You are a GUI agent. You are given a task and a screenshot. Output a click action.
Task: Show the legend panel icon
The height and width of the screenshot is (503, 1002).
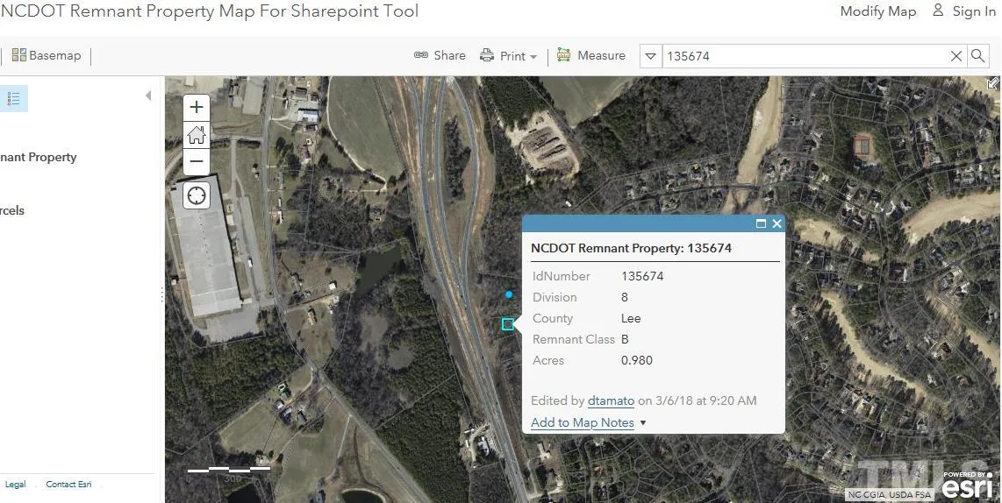[x=14, y=99]
